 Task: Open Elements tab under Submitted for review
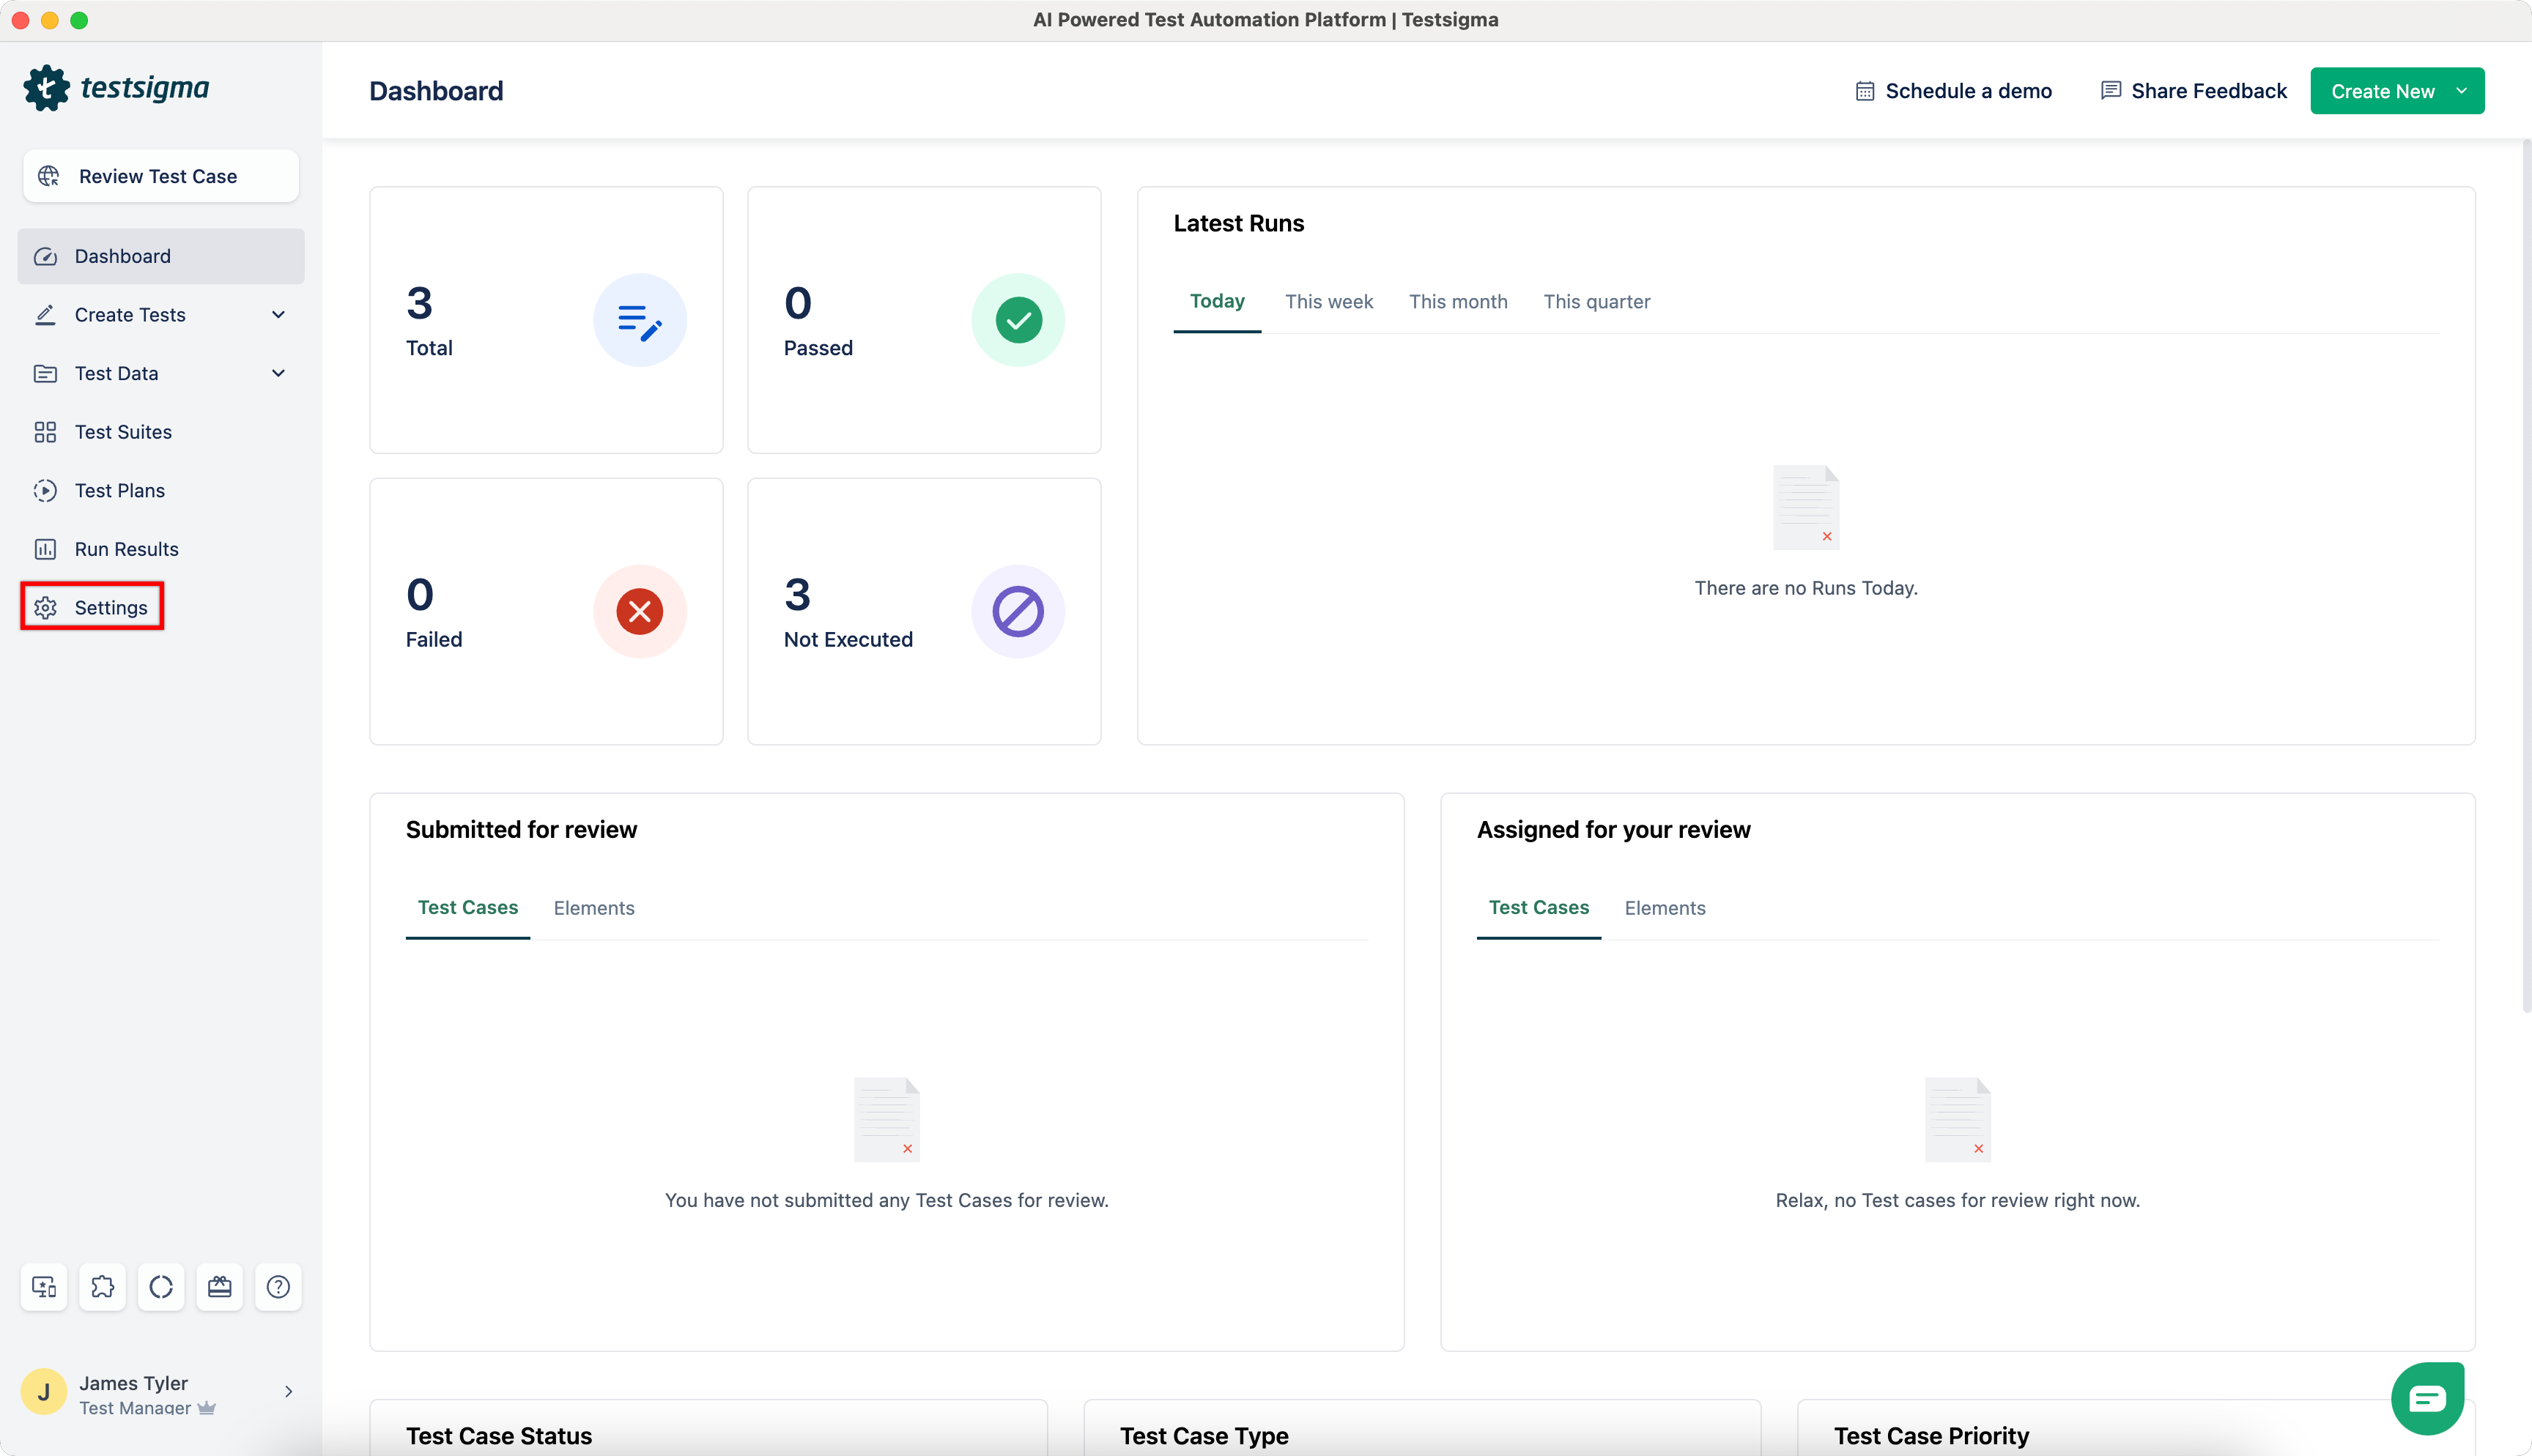tap(594, 908)
